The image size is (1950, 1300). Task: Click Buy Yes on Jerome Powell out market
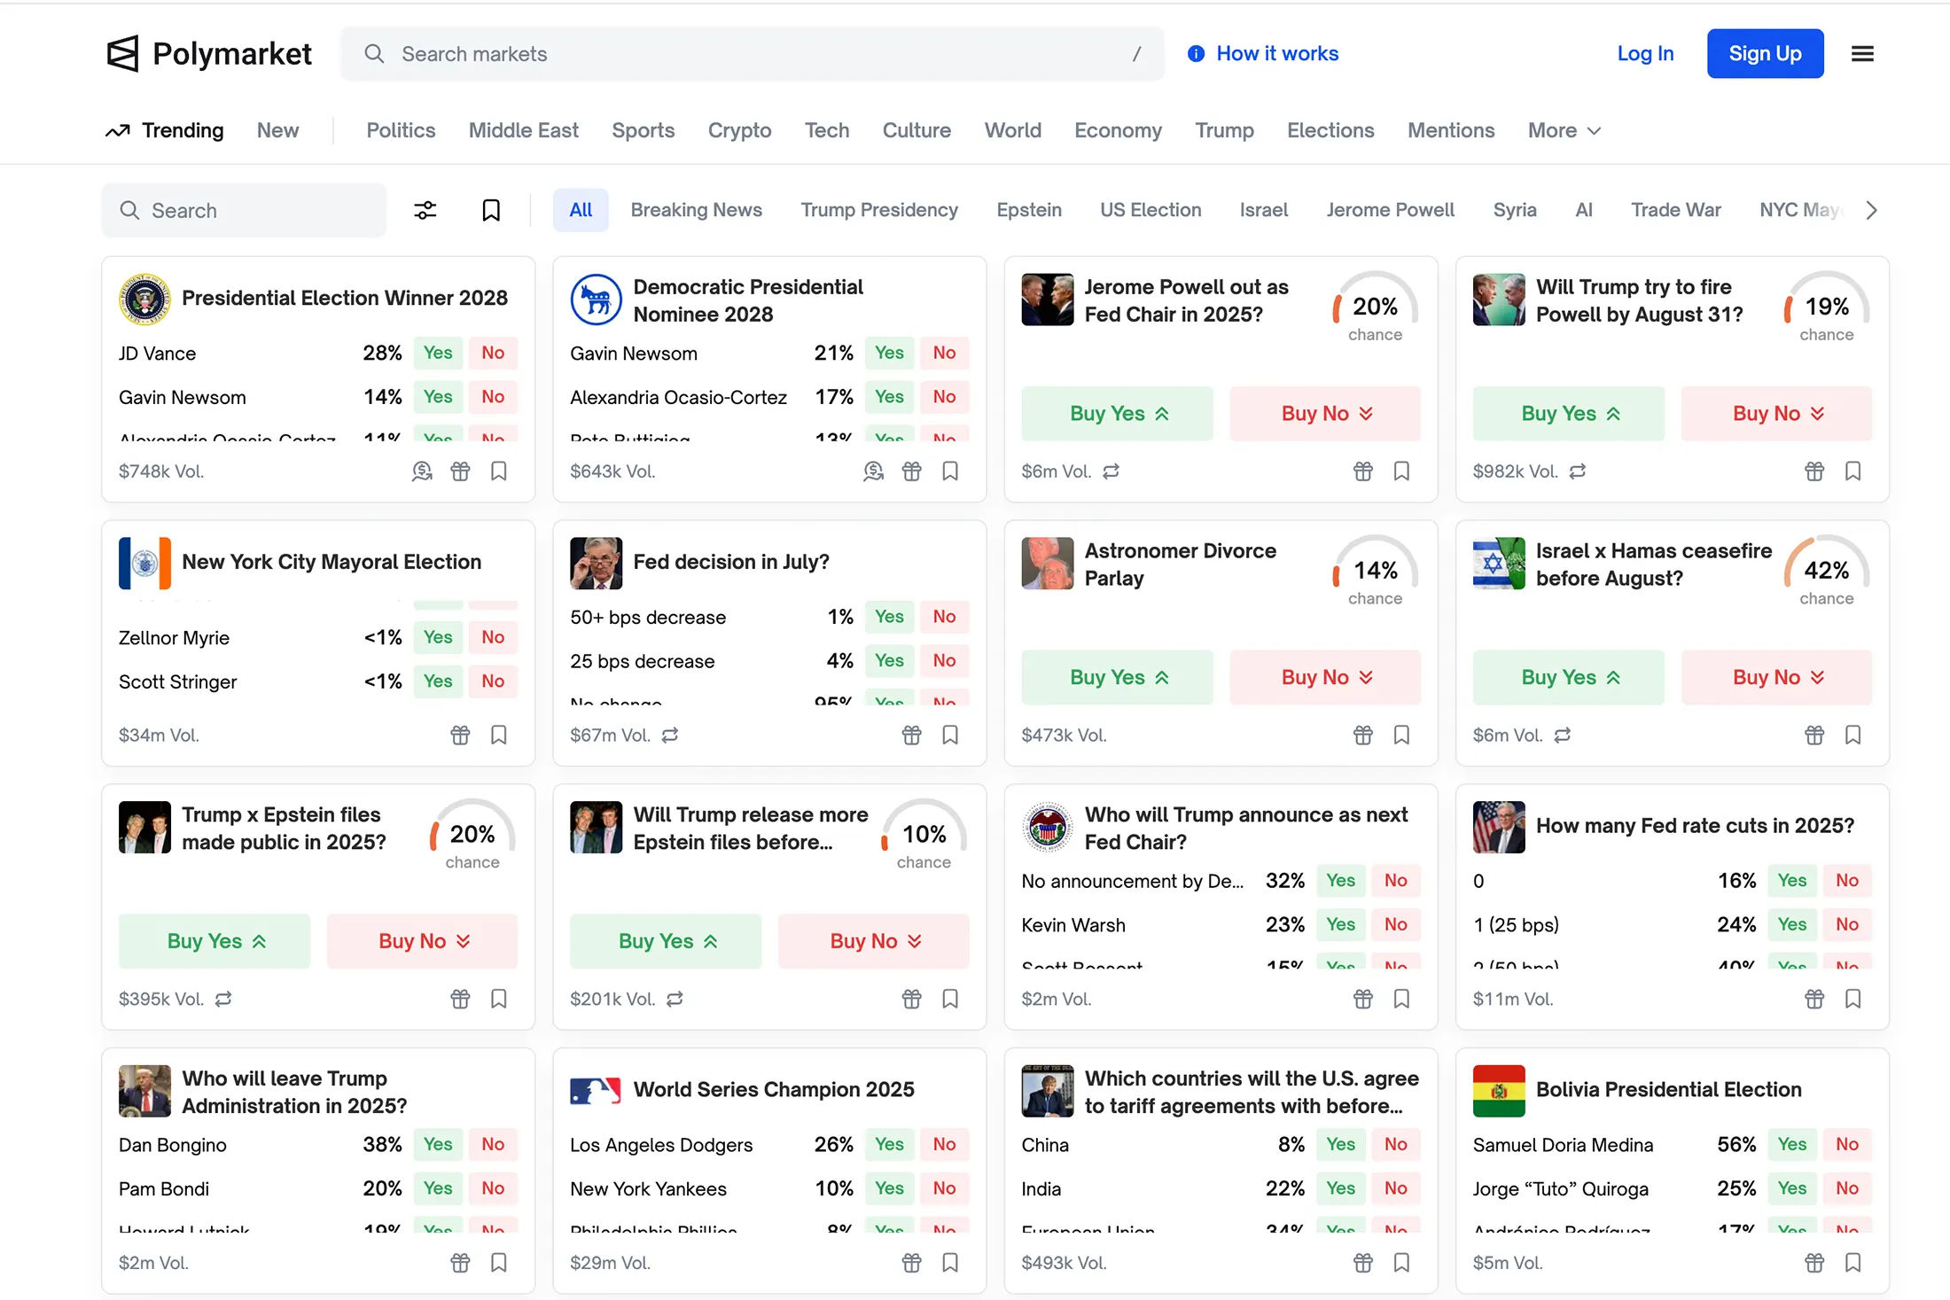click(x=1117, y=413)
